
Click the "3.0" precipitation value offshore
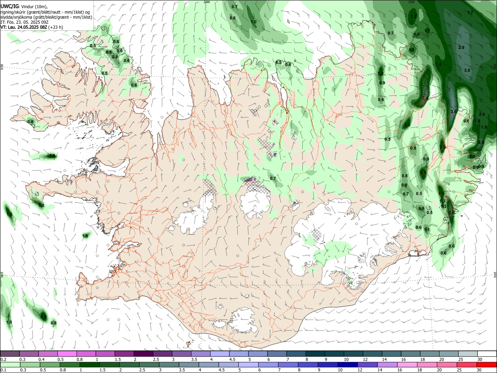point(467,70)
